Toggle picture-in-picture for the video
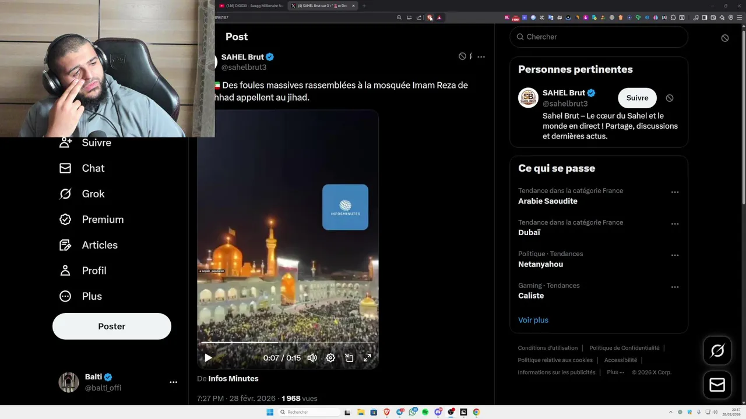746x419 pixels. pyautogui.click(x=349, y=358)
